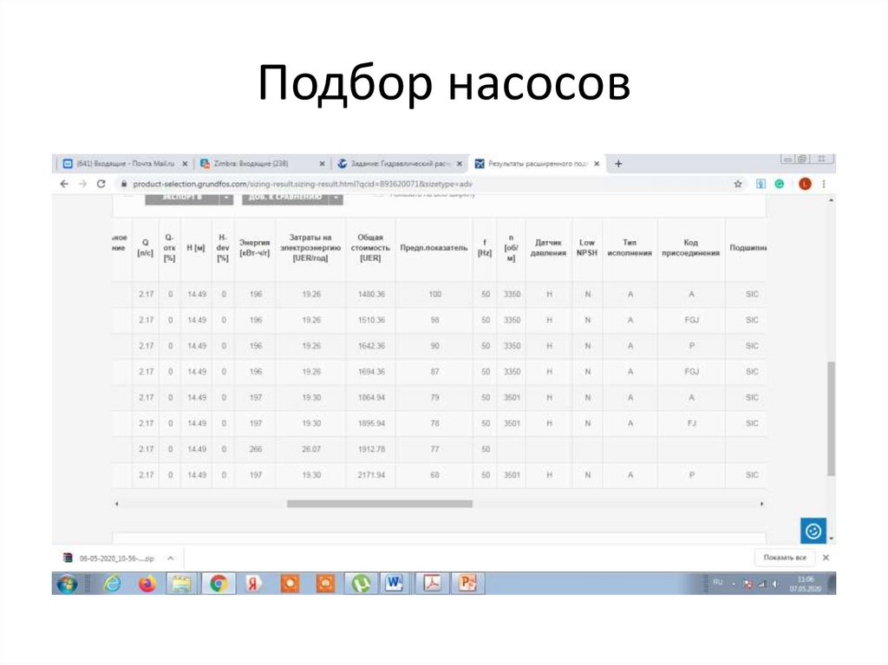Open the Chrome browser from the taskbar

[218, 583]
